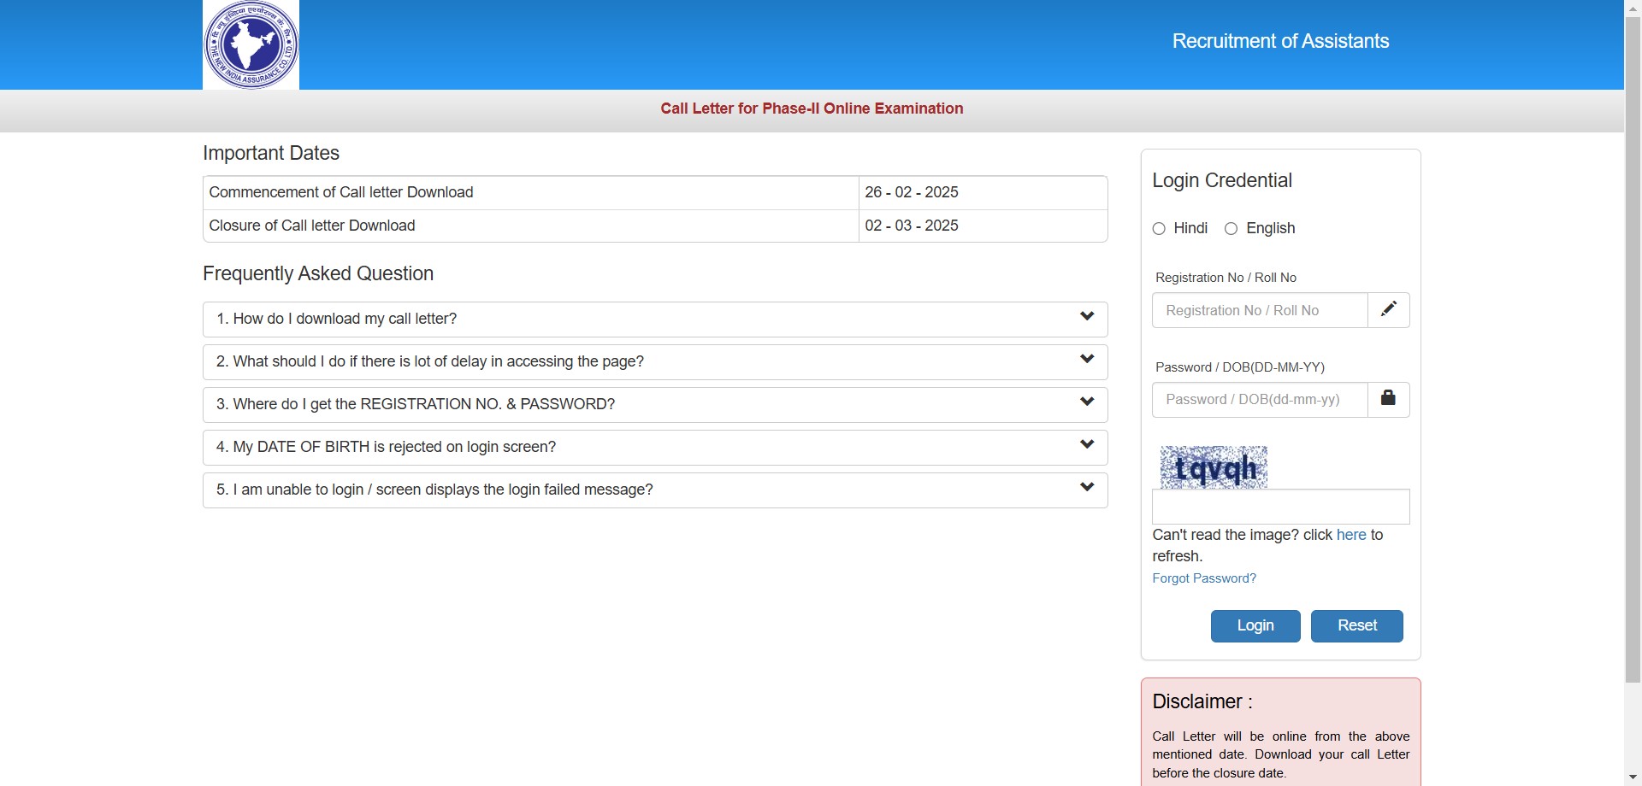Select the Hindi language radio button
1642x786 pixels.
pos(1159,229)
